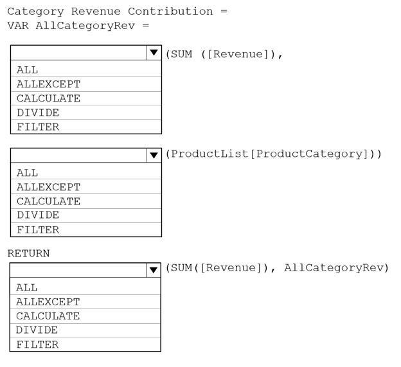Select ALLEXCEPT in the third dropdown under RETURN
The width and height of the screenshot is (401, 367).
[x=85, y=302]
